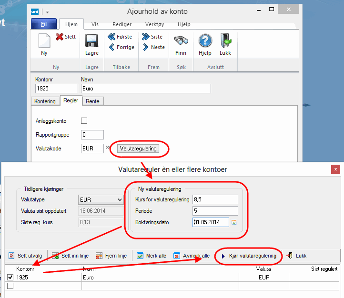The image size is (344, 298).
Task: Expand the quick access toolbar arrow
Action: pyautogui.click(x=48, y=11)
